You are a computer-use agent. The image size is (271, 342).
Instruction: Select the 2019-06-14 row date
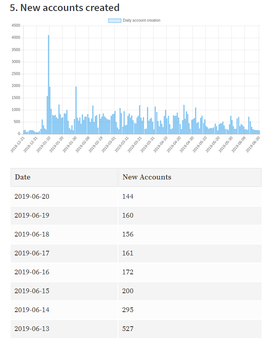(x=32, y=310)
